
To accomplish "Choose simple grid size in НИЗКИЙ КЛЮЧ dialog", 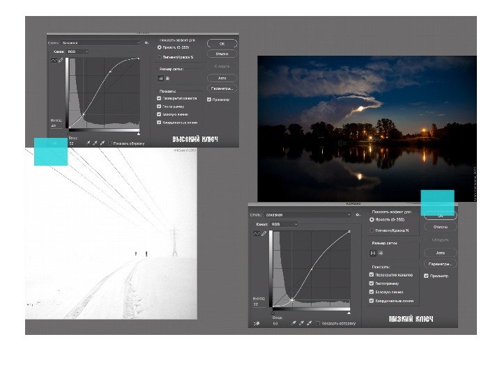I will pos(373,253).
